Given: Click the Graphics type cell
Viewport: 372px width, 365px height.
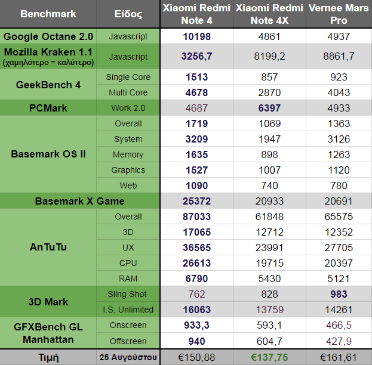Looking at the screenshot, I should pyautogui.click(x=128, y=170).
